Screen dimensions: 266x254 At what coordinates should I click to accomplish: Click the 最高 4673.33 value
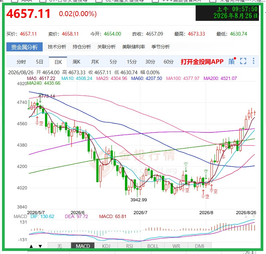click(196, 34)
